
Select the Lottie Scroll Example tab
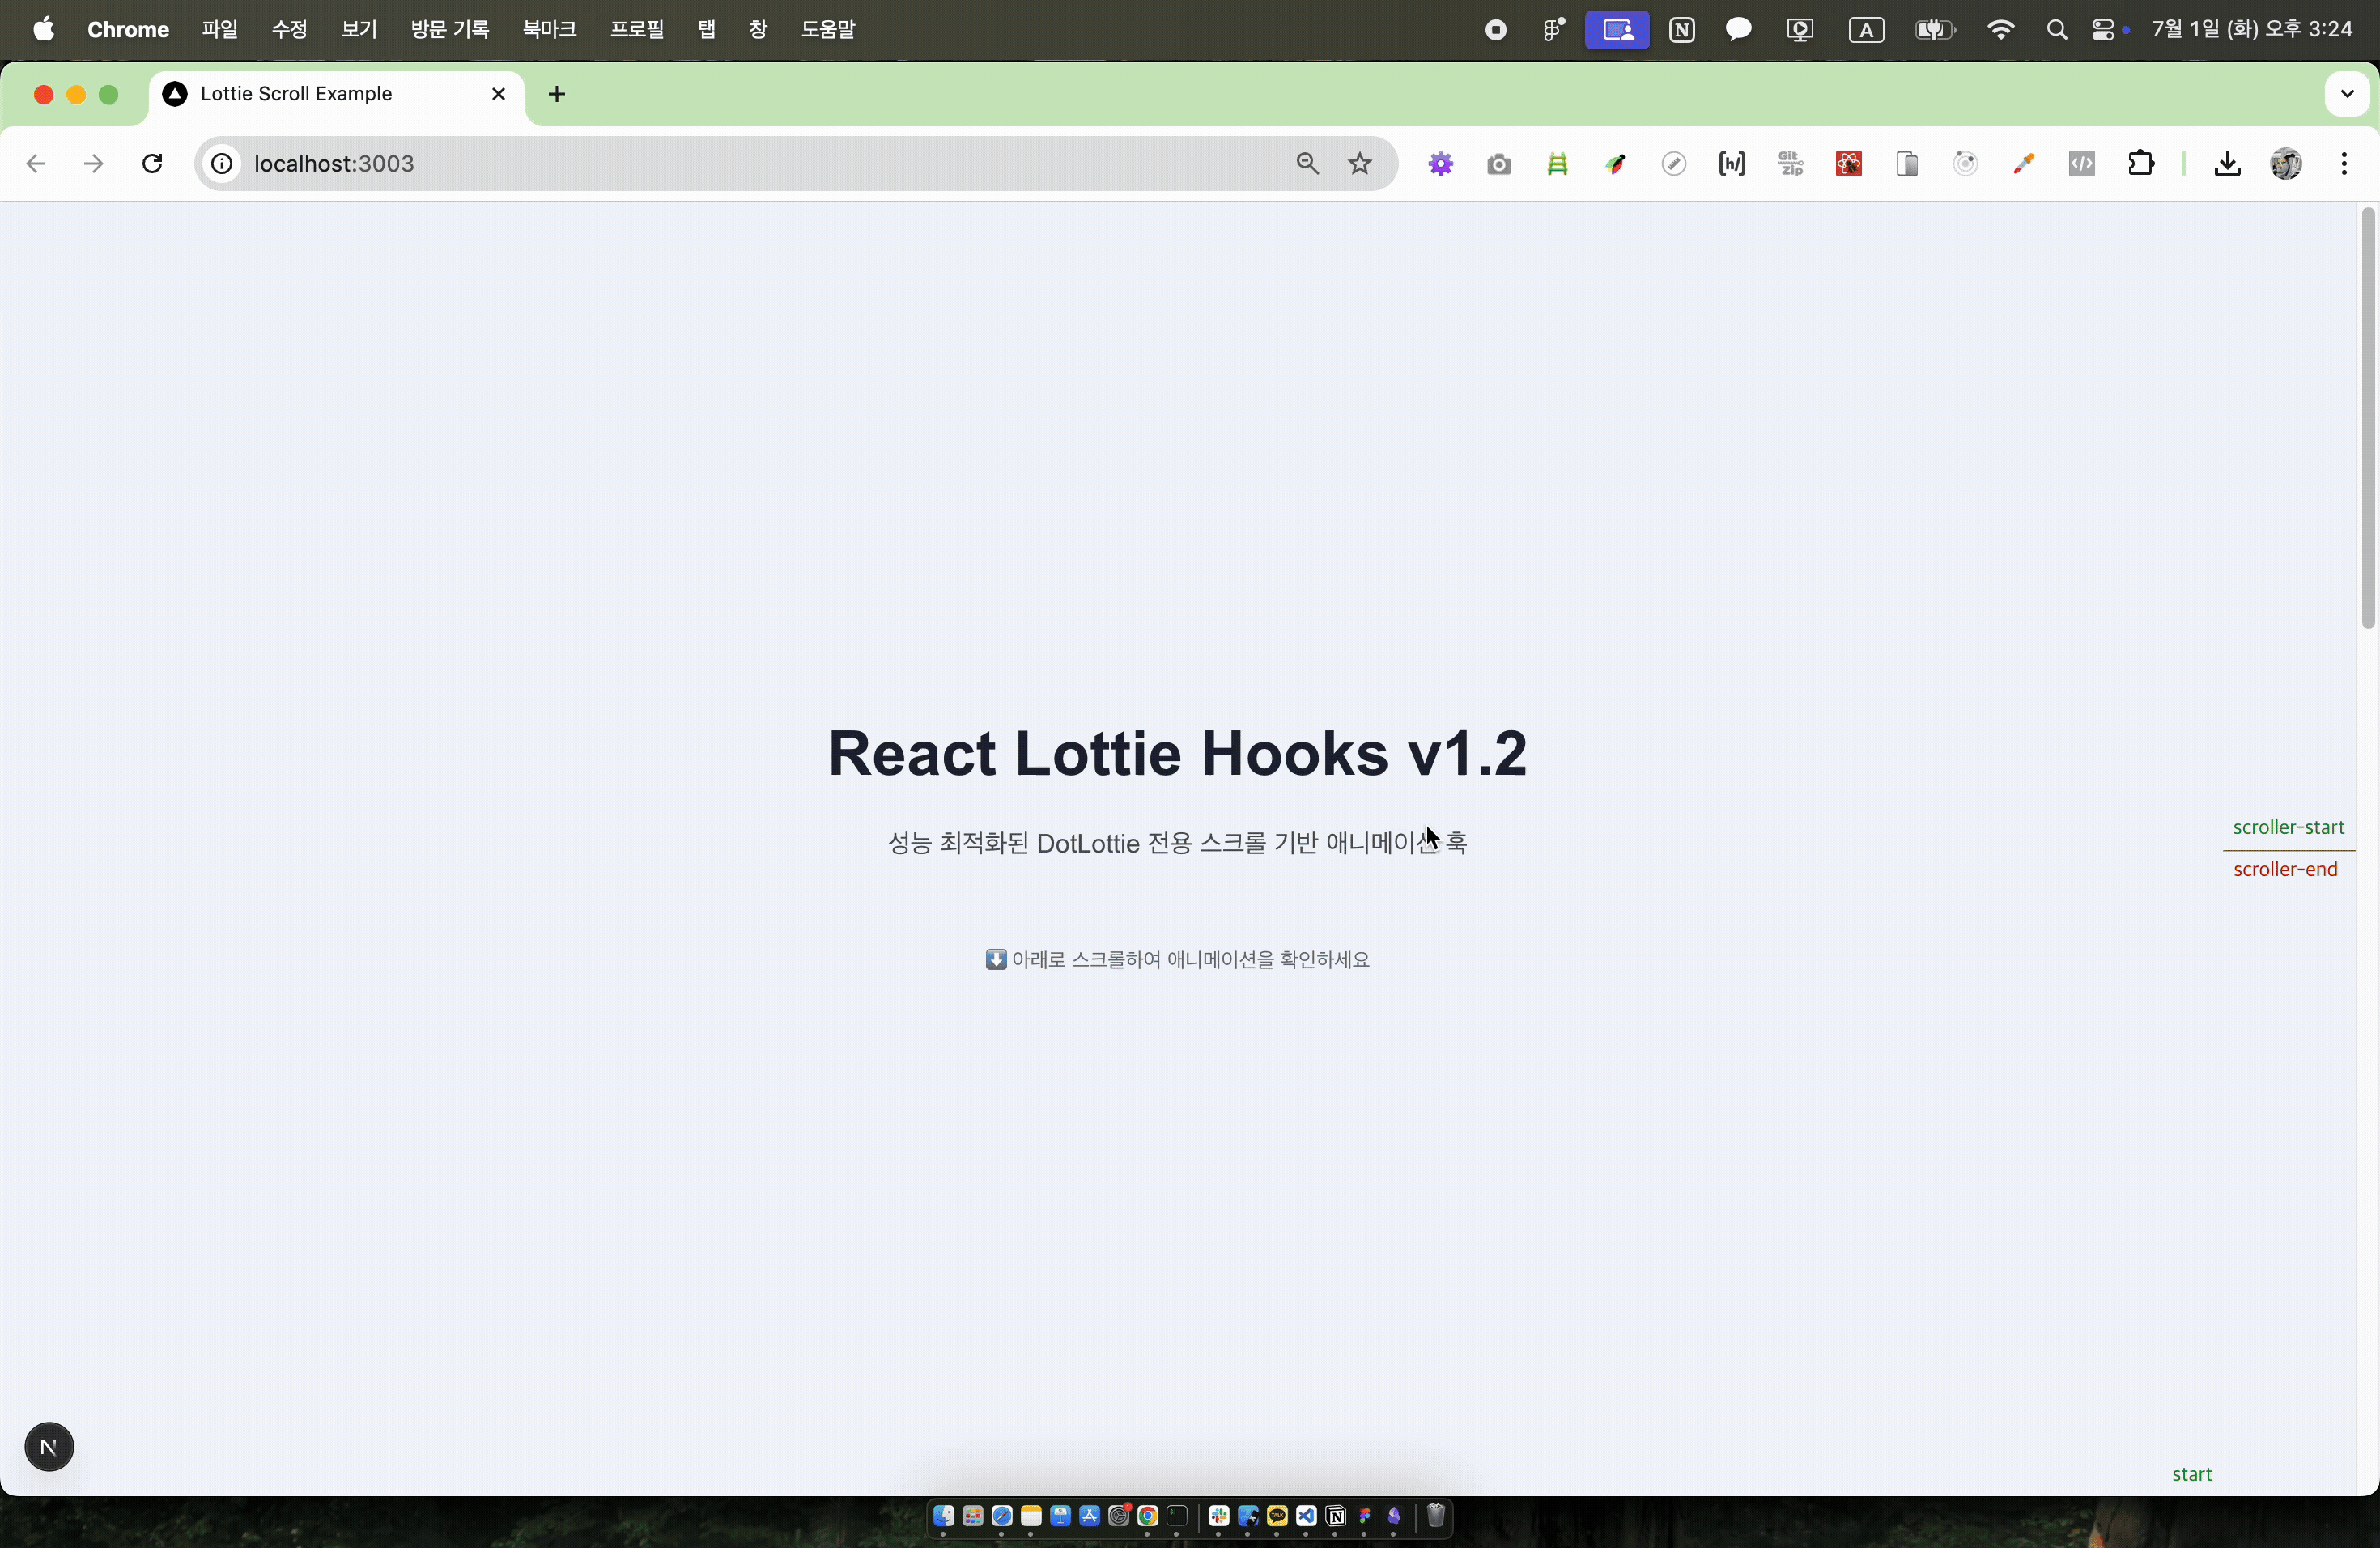point(296,94)
